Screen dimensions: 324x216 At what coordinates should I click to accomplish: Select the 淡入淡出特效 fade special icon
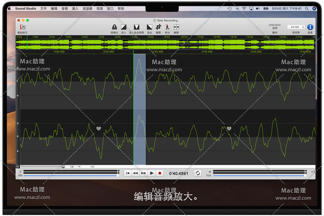[136, 27]
